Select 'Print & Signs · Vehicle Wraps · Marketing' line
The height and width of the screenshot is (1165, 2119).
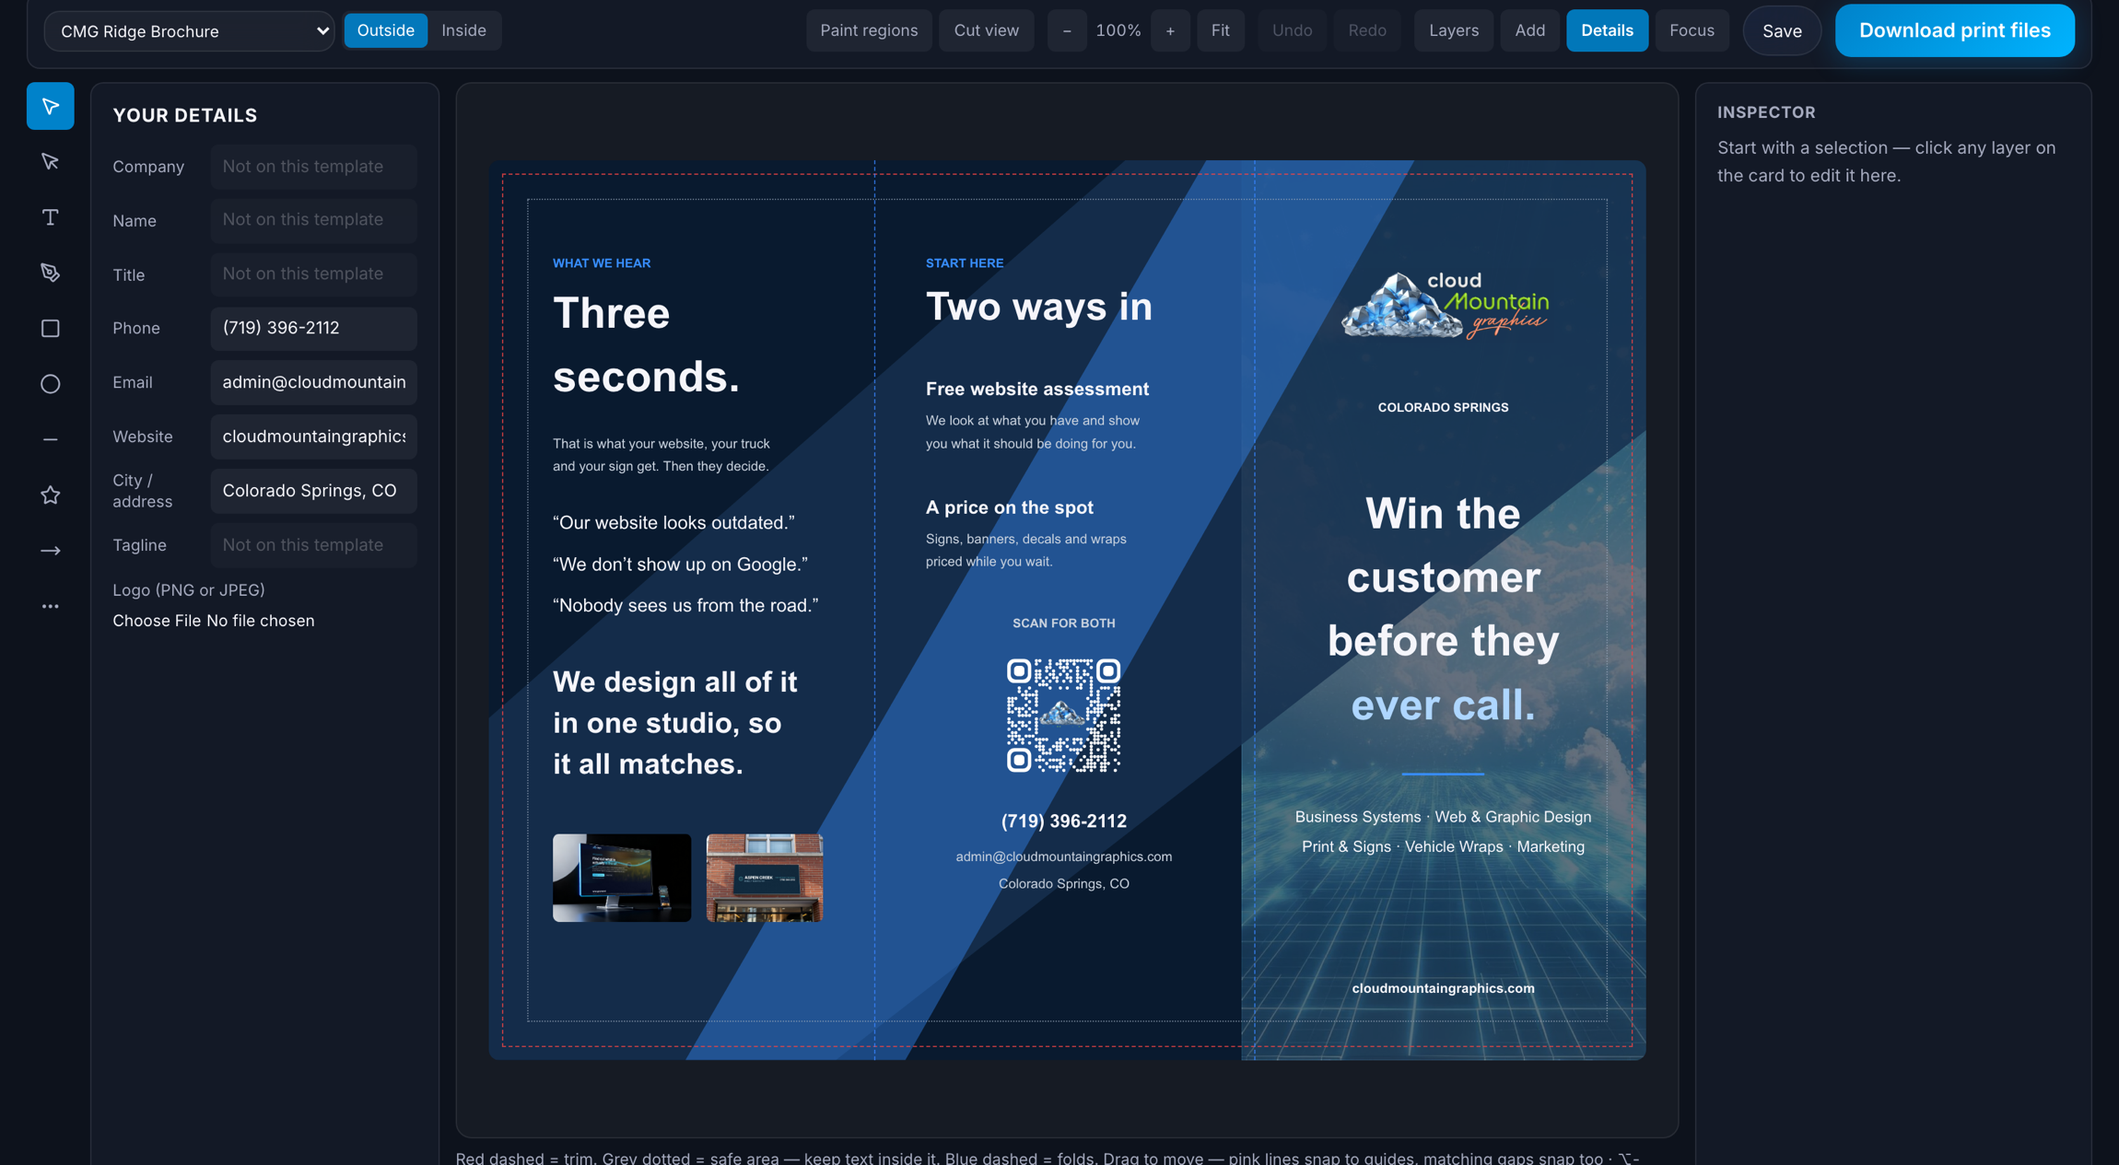coord(1443,846)
